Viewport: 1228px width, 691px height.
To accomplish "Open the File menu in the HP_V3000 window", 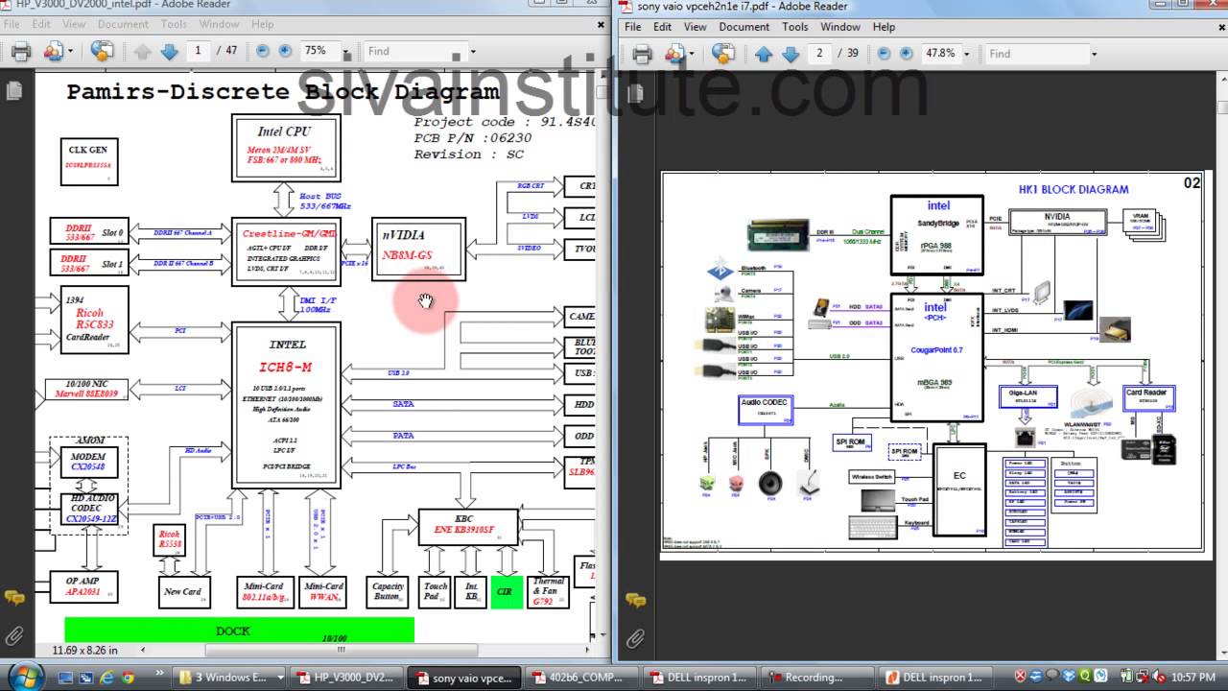I will pos(13,24).
